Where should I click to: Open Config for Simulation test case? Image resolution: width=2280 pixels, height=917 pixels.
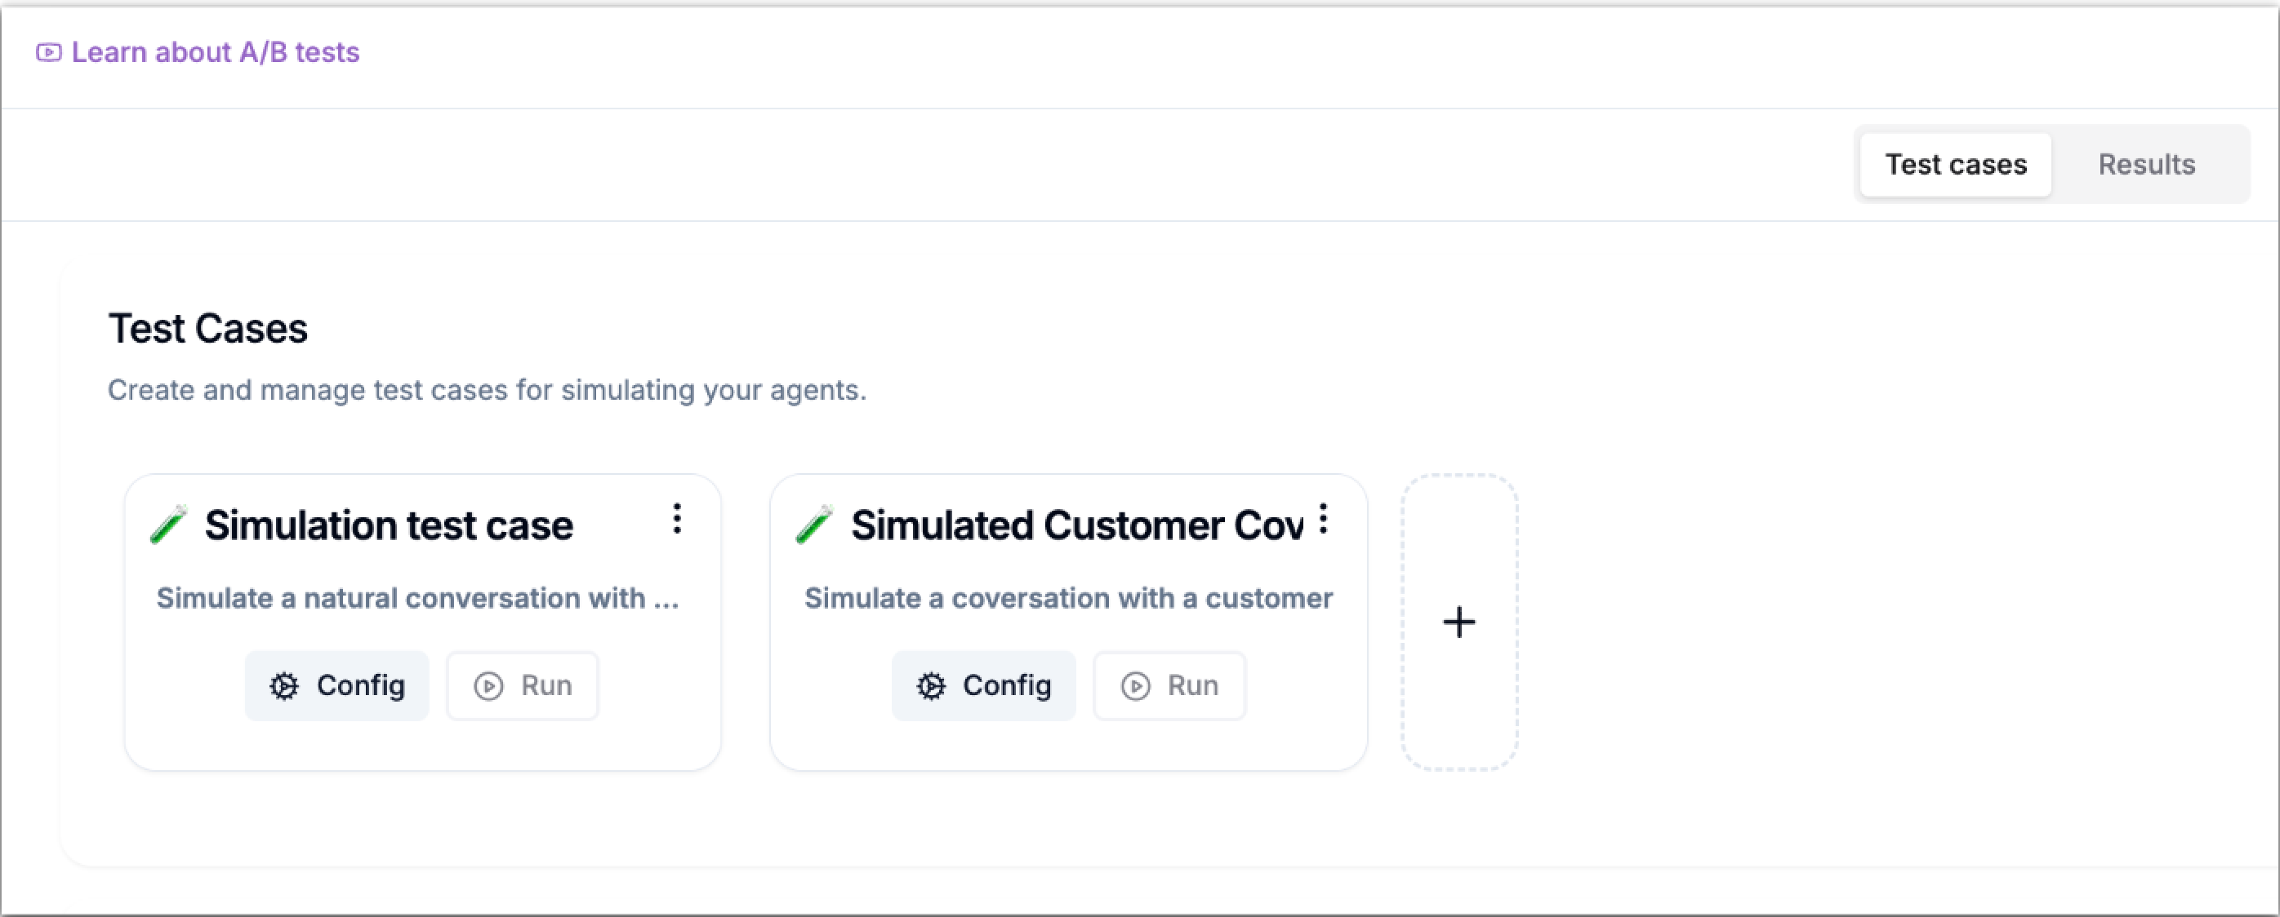click(337, 685)
